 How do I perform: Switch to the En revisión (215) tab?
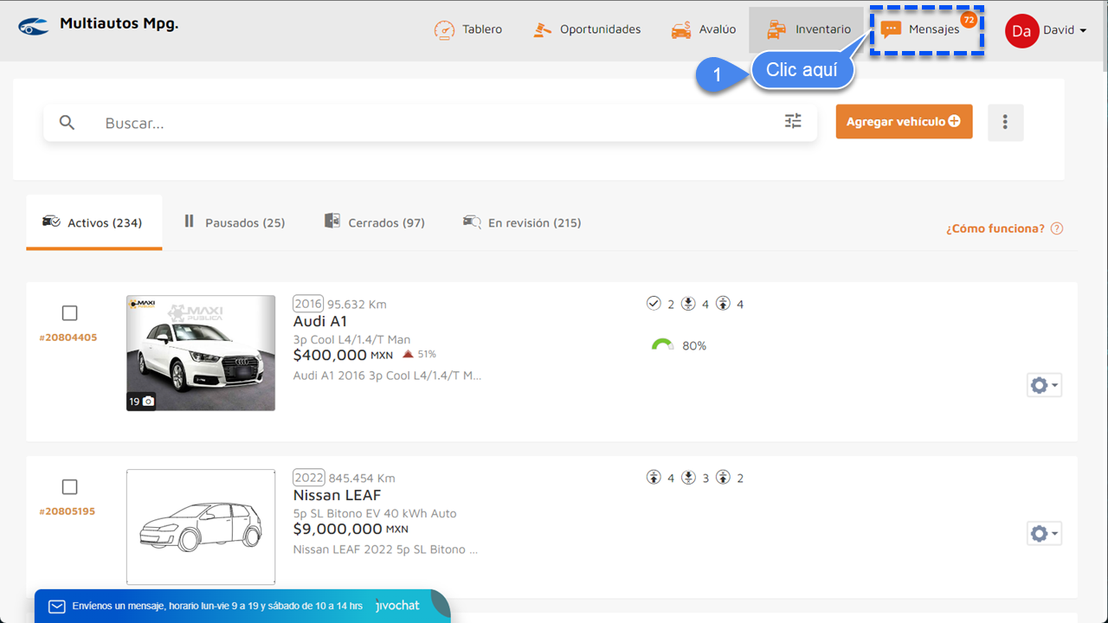click(x=522, y=222)
